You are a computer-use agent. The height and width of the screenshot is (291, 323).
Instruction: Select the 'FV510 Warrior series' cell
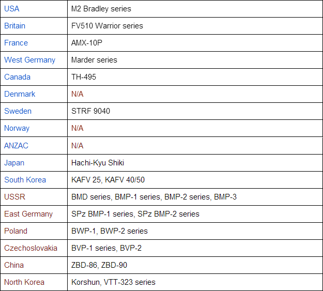point(195,26)
